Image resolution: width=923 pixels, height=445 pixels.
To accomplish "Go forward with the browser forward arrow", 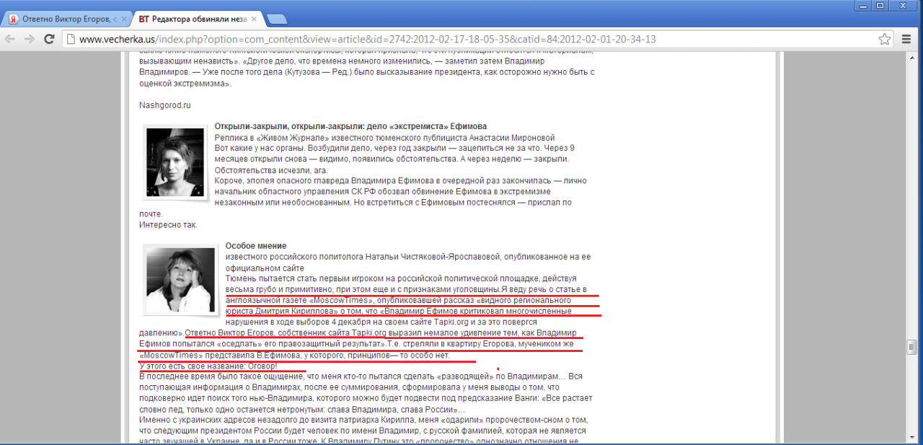I will (x=30, y=39).
